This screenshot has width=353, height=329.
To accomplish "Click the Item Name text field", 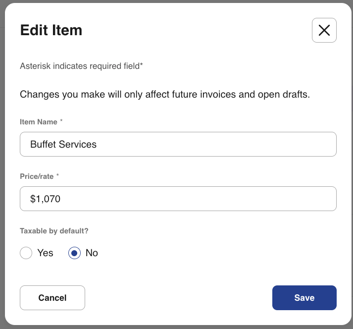I will click(178, 144).
